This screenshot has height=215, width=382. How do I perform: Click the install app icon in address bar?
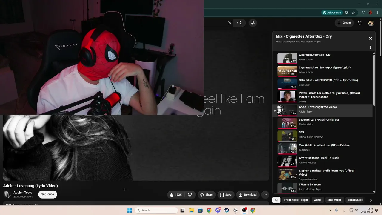[x=347, y=13]
